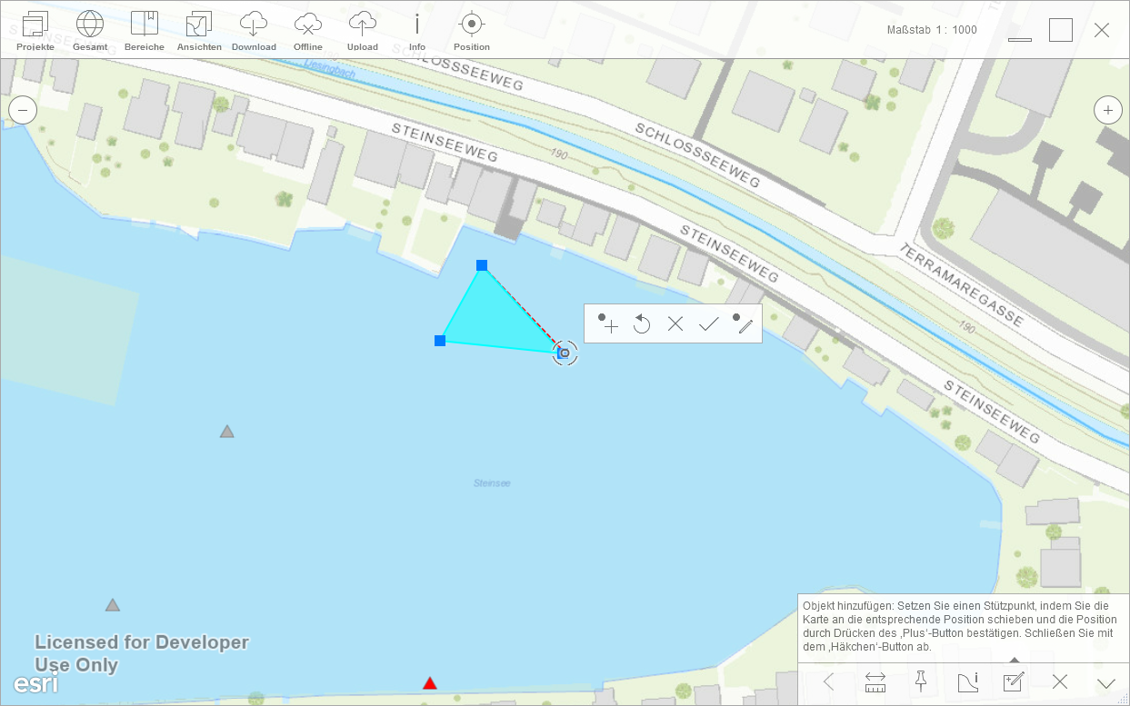Open the Ansichten views menu
The height and width of the screenshot is (706, 1130).
(x=199, y=31)
